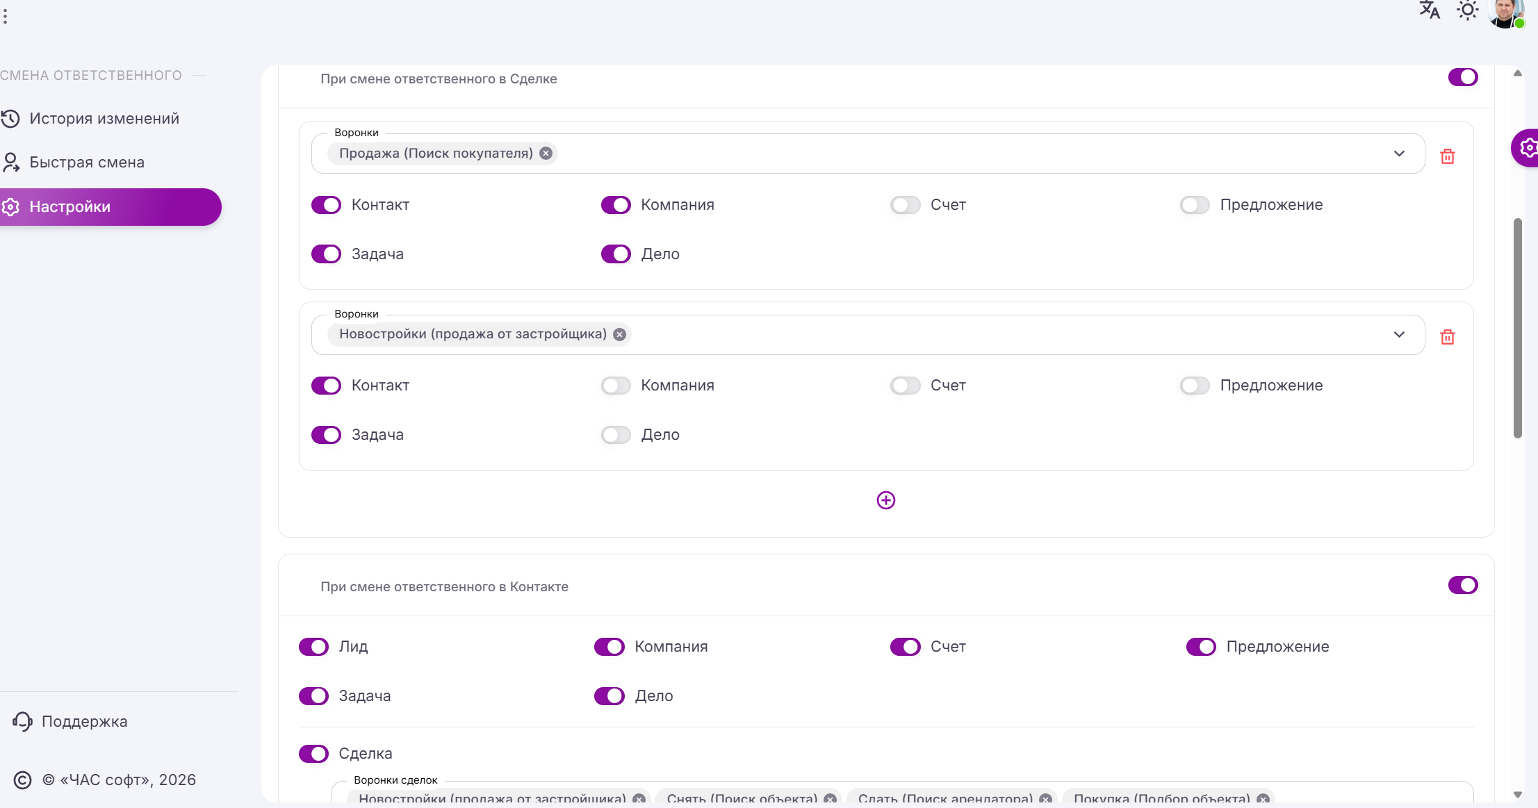Expand Воронки dropdown for Продажа funnel
1538x808 pixels.
pyautogui.click(x=1399, y=154)
